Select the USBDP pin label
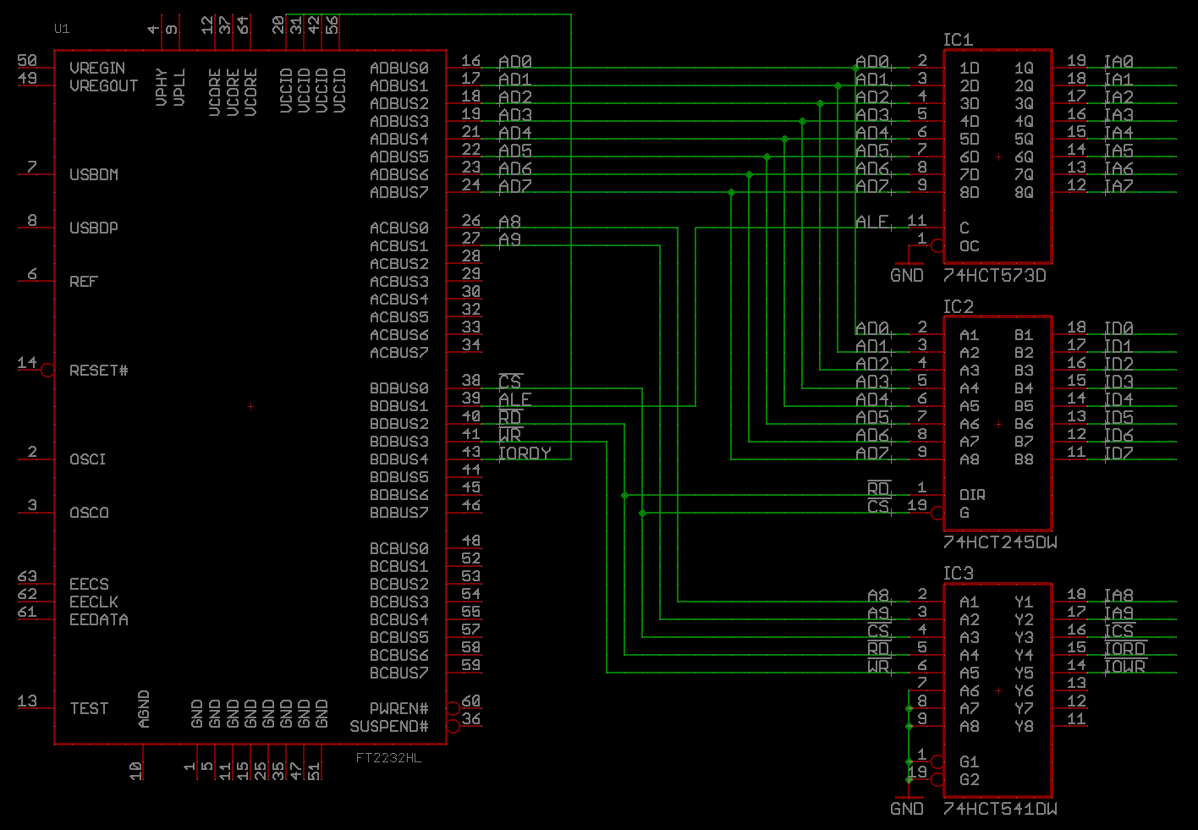This screenshot has width=1198, height=830. point(94,228)
